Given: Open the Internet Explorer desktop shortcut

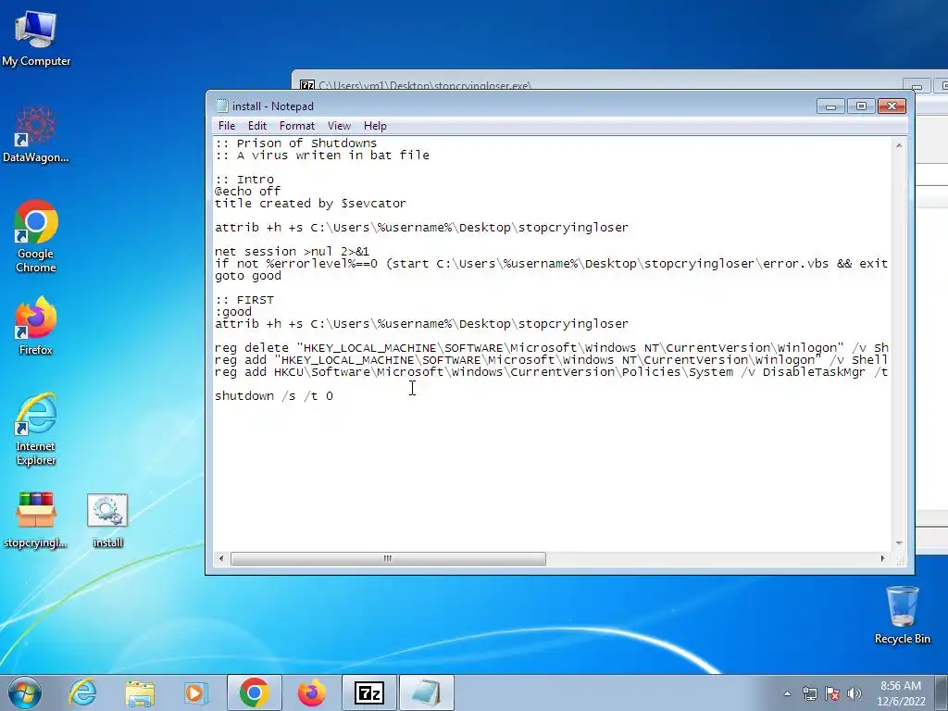Looking at the screenshot, I should click(x=36, y=430).
